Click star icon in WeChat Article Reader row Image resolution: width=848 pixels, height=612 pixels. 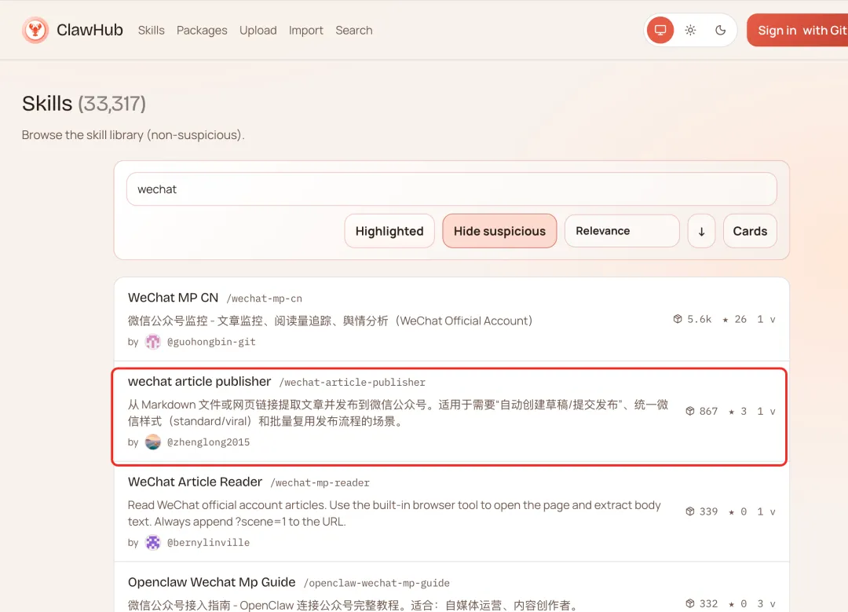732,512
